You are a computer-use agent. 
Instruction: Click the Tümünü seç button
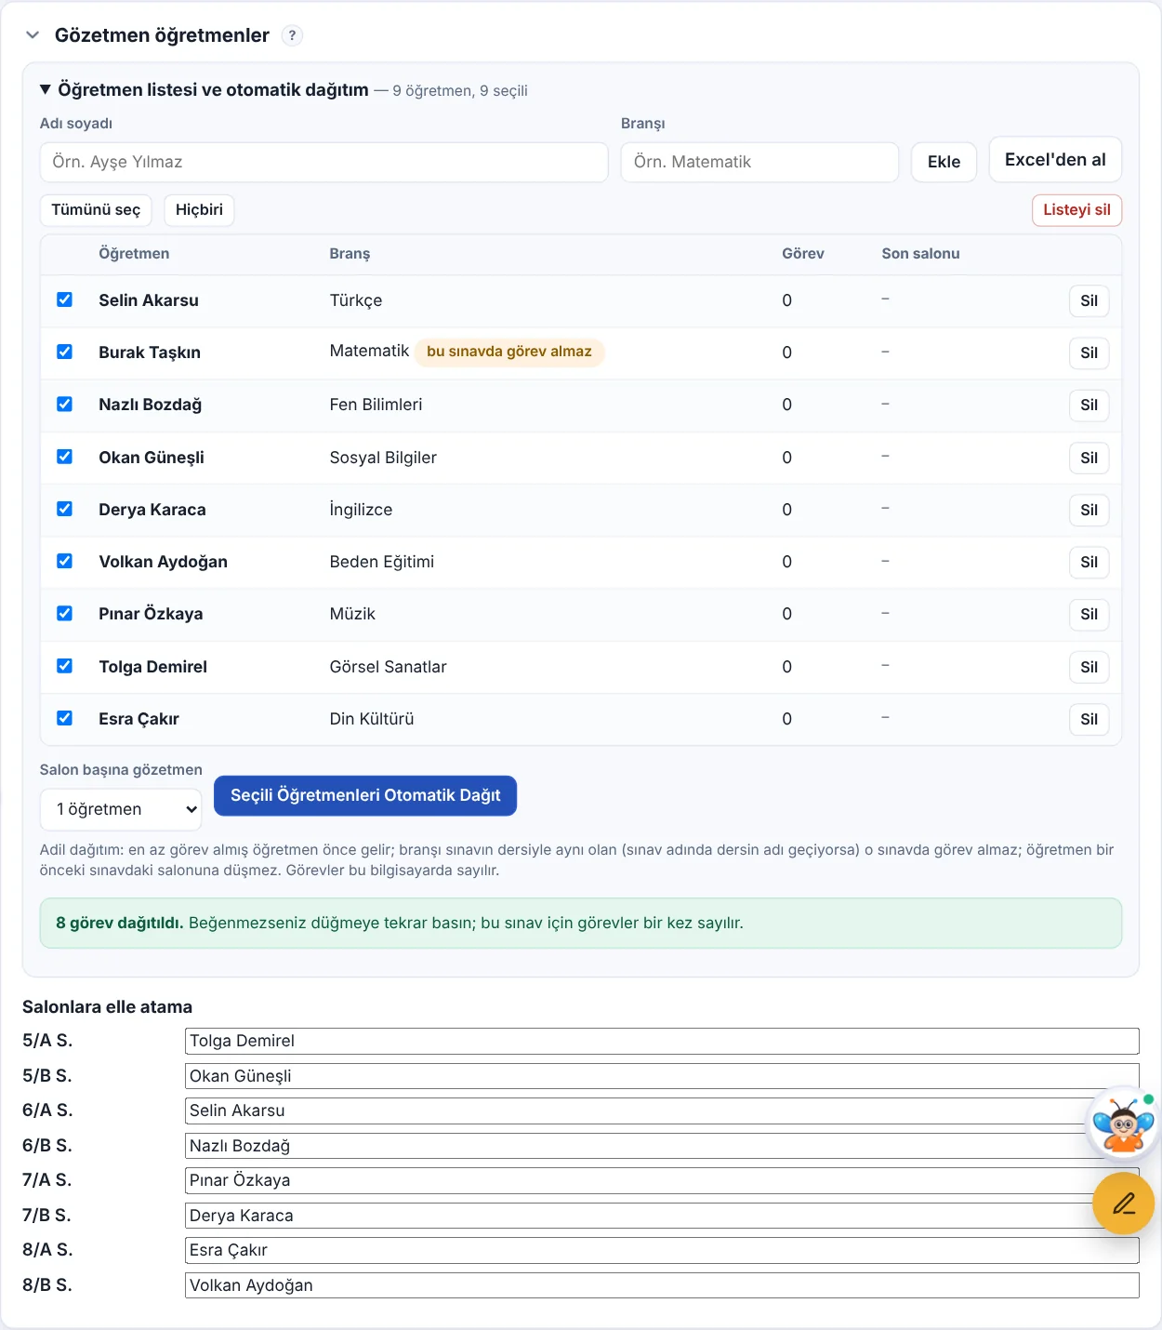tap(96, 210)
